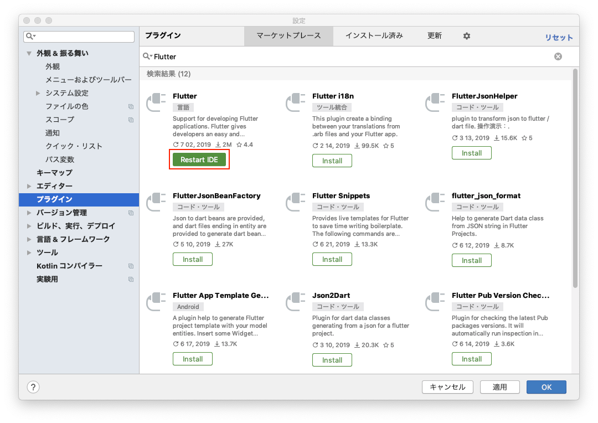Click the FlutterJsonBeanFactory plugin icon

[156, 202]
